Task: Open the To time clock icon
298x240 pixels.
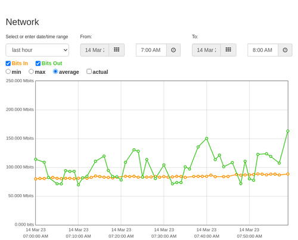Action: [285, 50]
